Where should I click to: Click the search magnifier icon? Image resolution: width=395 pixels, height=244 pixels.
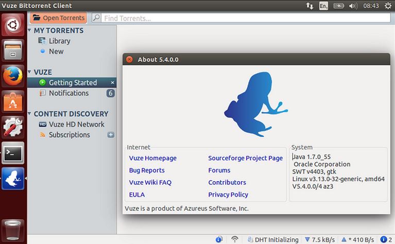pos(96,18)
